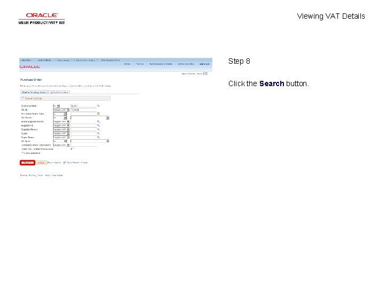385x289 pixels.
Task: Click the Business Unit input field
Action: [83, 106]
